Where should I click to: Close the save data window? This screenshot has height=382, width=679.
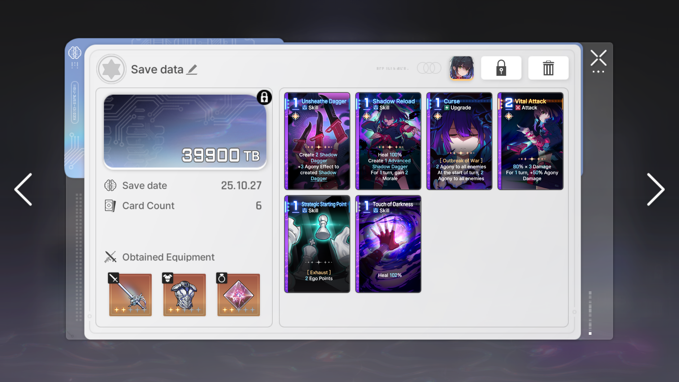click(599, 58)
